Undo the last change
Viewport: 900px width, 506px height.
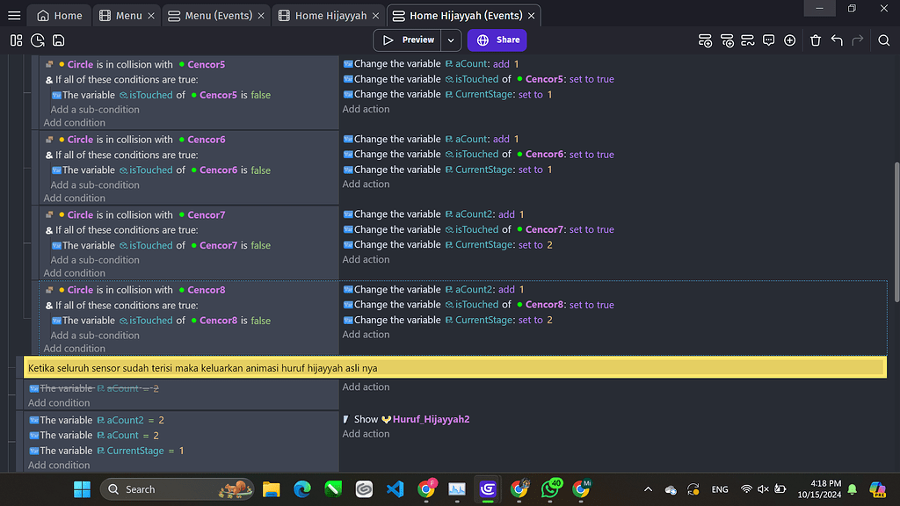pyautogui.click(x=837, y=40)
